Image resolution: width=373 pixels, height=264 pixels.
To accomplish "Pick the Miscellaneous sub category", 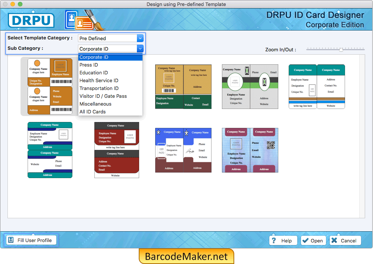I will click(x=110, y=104).
